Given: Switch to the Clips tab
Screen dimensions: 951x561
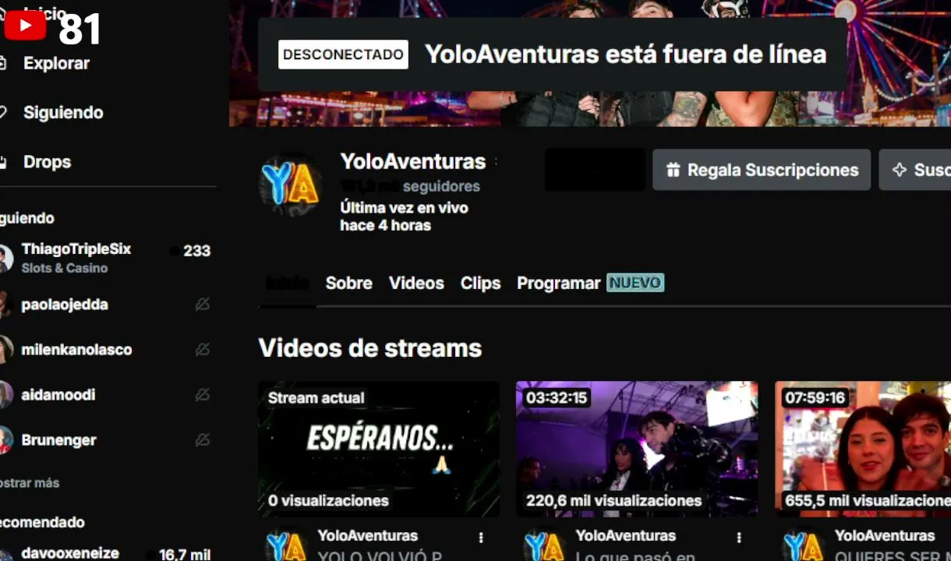Looking at the screenshot, I should pyautogui.click(x=480, y=283).
